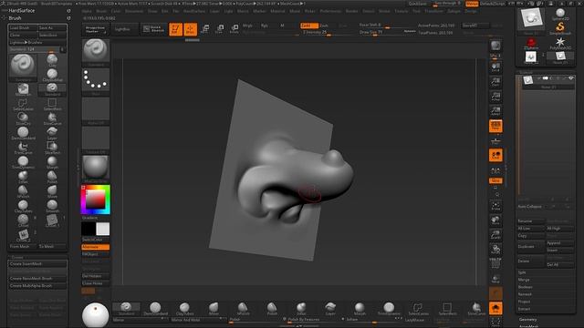Select the Polish brush in the palette
This screenshot has width=584, height=328.
pos(52,177)
